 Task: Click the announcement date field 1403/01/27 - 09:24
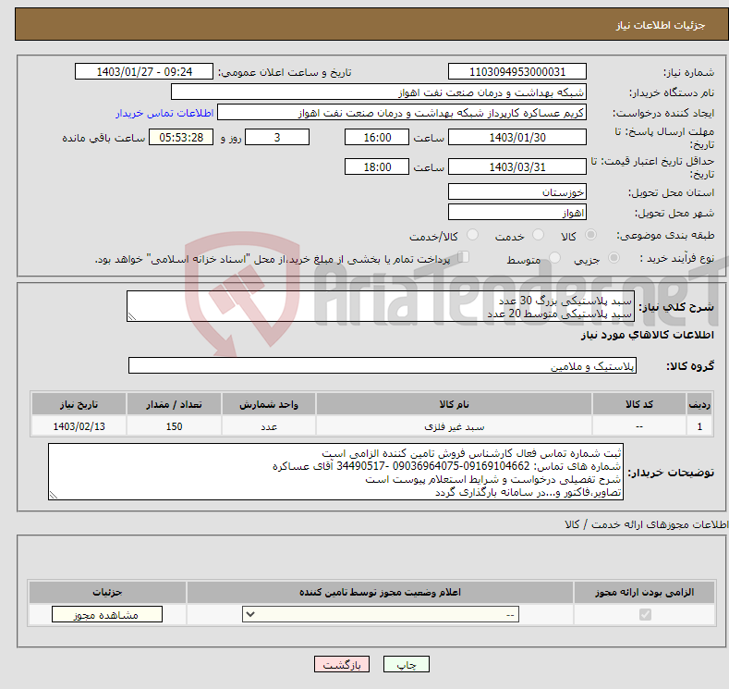(144, 71)
